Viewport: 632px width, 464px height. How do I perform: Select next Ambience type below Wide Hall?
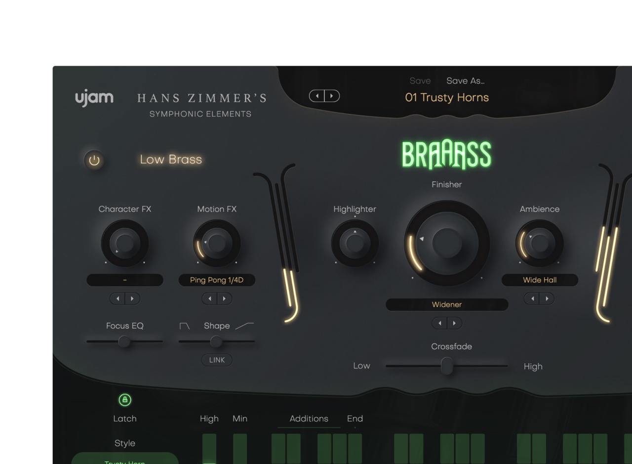pos(547,298)
